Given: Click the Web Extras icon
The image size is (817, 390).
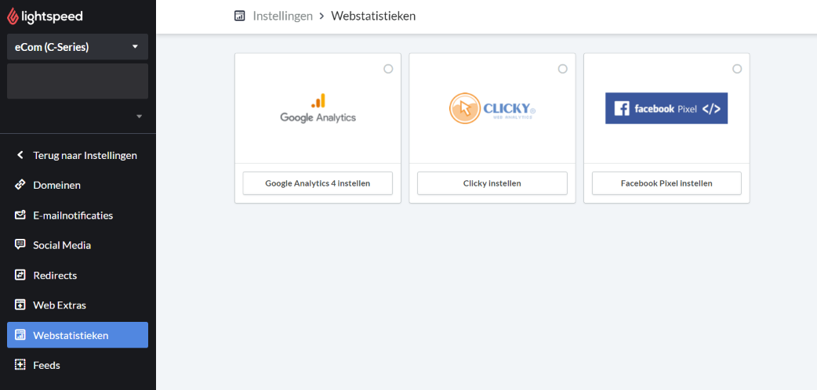Looking at the screenshot, I should coord(20,305).
